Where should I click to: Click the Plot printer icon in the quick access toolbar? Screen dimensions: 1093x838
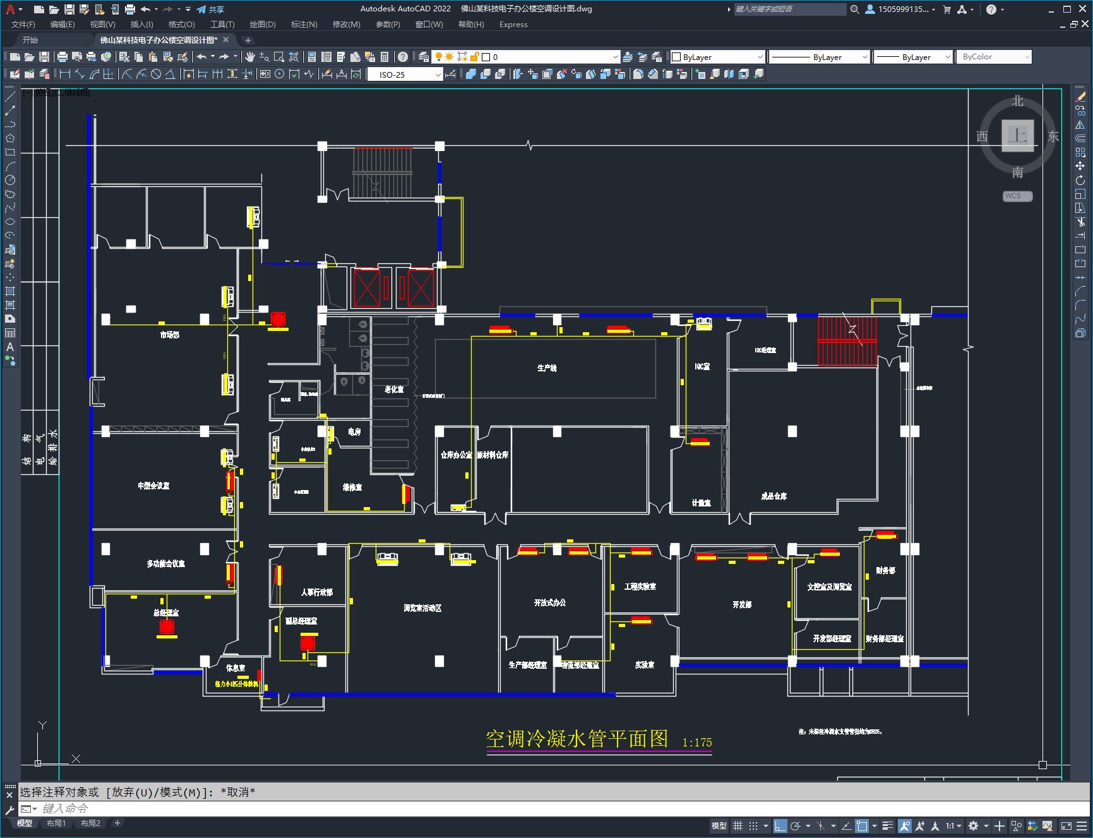click(x=130, y=9)
